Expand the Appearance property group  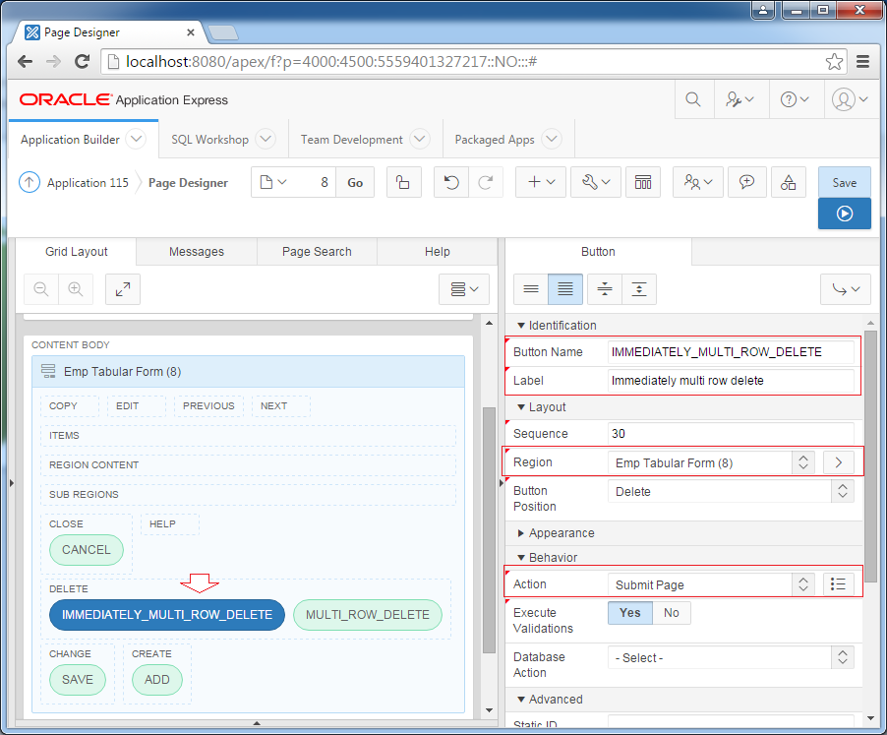(521, 533)
